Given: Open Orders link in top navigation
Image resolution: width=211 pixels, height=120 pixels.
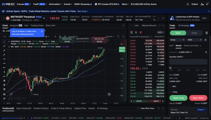Looking at the screenshot, I should [195, 4].
